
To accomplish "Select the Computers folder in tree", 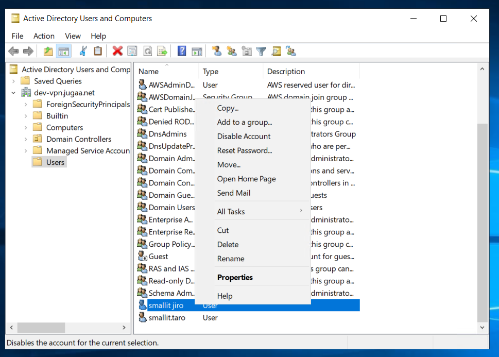I will [64, 127].
